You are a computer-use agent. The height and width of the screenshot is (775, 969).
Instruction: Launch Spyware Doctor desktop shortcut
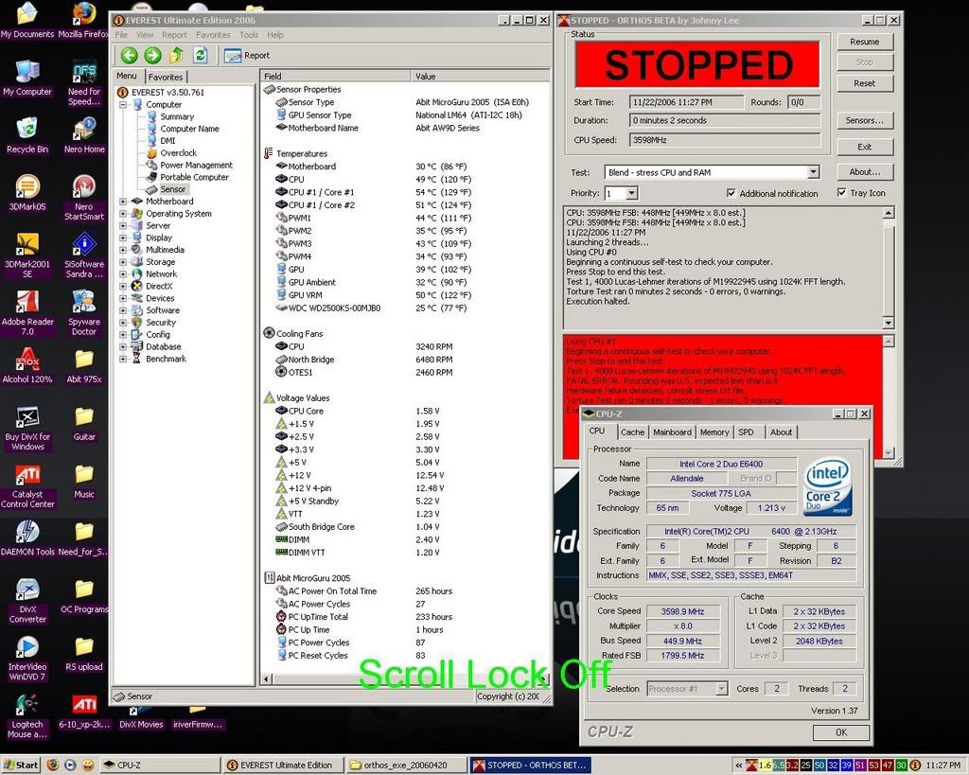84,312
